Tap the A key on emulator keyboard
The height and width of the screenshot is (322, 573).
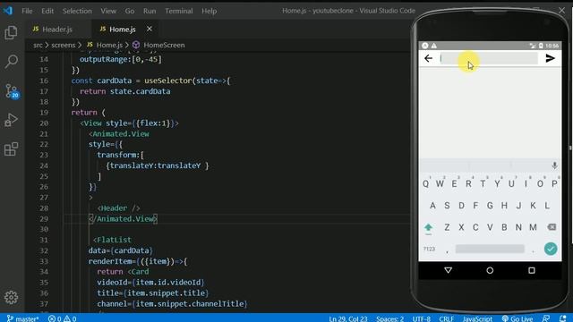pyautogui.click(x=432, y=206)
